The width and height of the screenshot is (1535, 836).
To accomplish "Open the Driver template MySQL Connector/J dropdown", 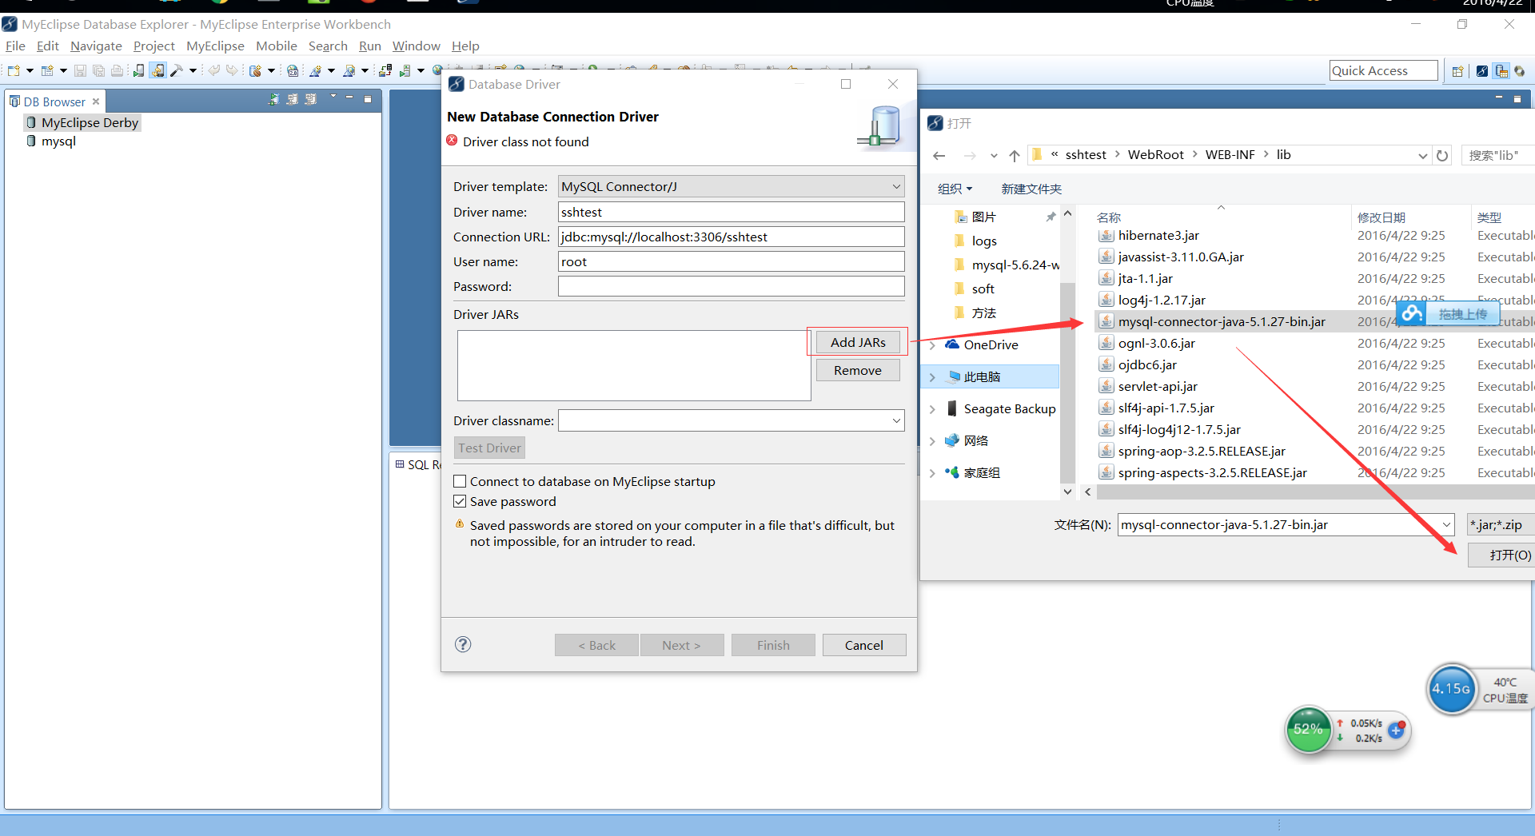I will click(731, 186).
